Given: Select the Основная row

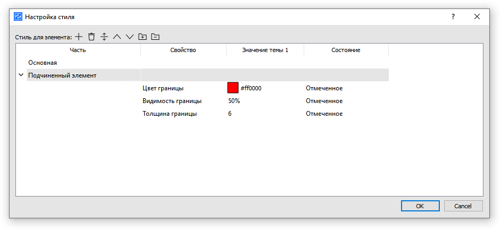Looking at the screenshot, I should coord(43,63).
